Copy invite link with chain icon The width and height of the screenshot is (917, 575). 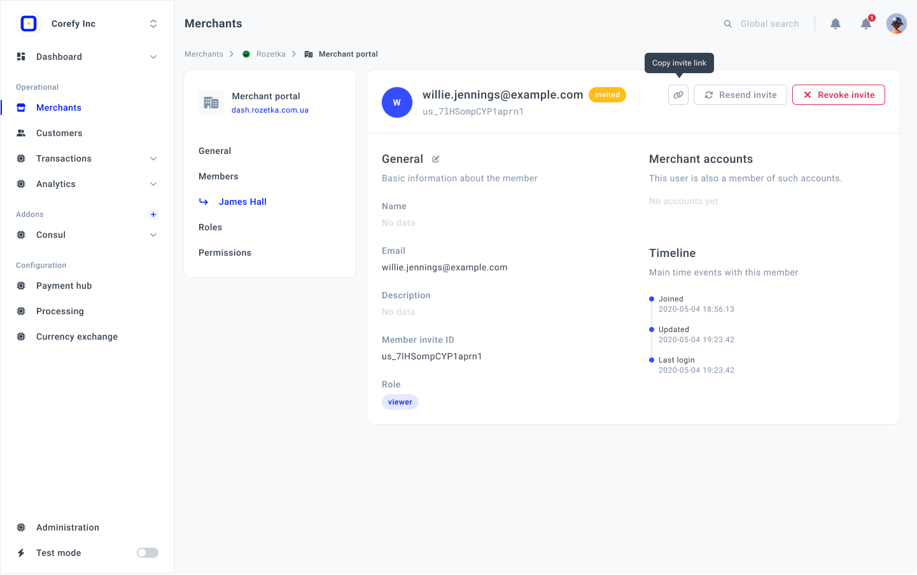(x=678, y=95)
